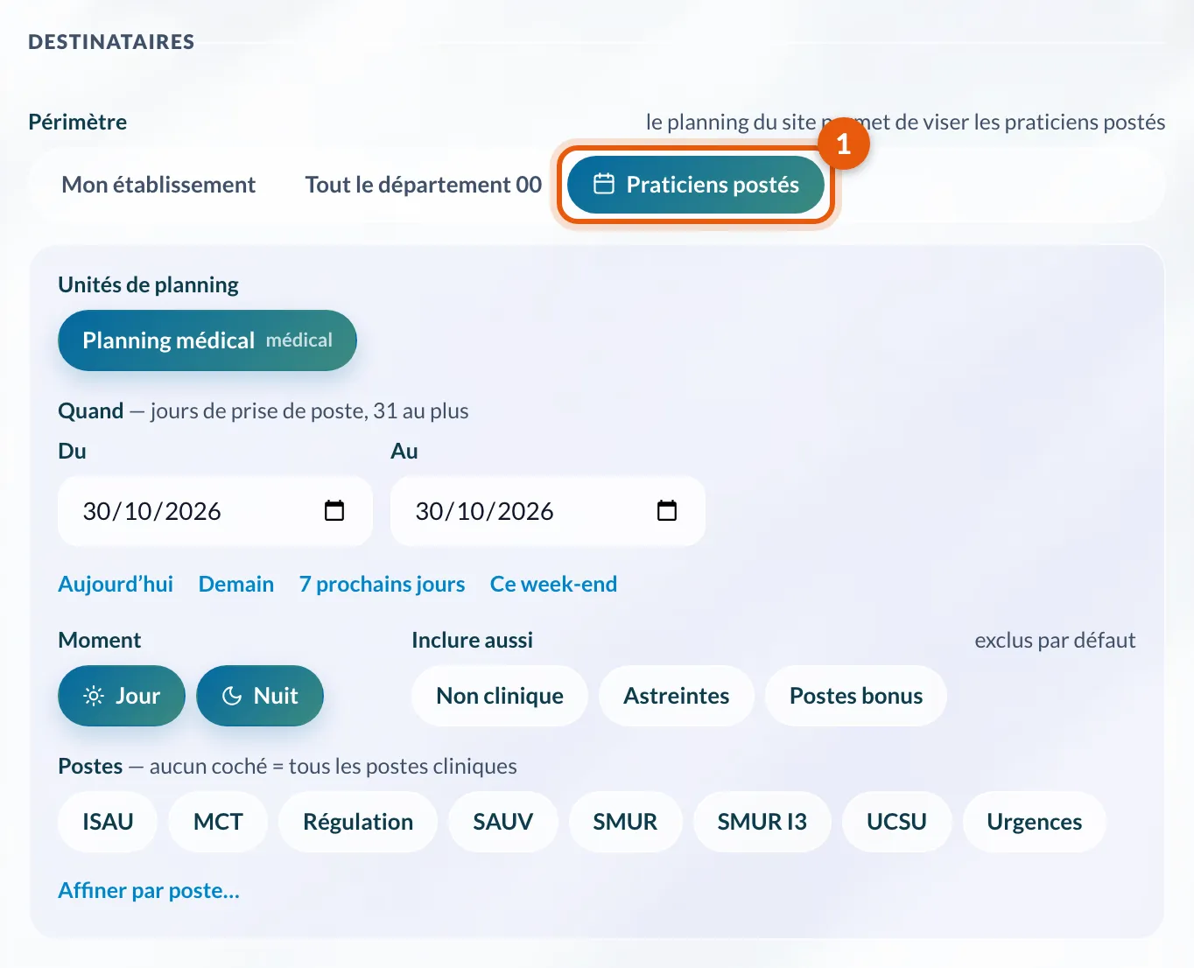Click the DESTINATAIRES section heading

(x=111, y=42)
